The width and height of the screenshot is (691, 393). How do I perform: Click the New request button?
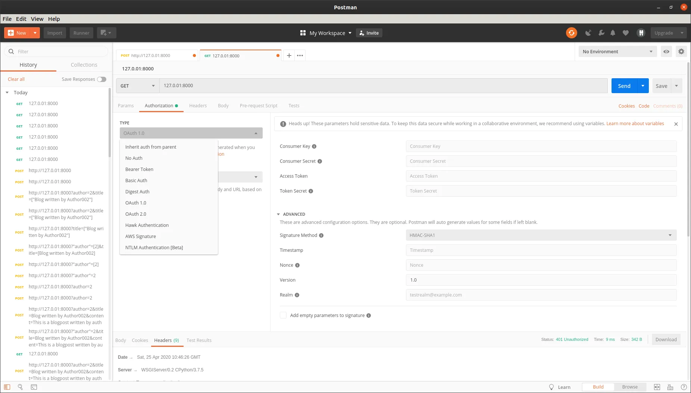pyautogui.click(x=17, y=33)
